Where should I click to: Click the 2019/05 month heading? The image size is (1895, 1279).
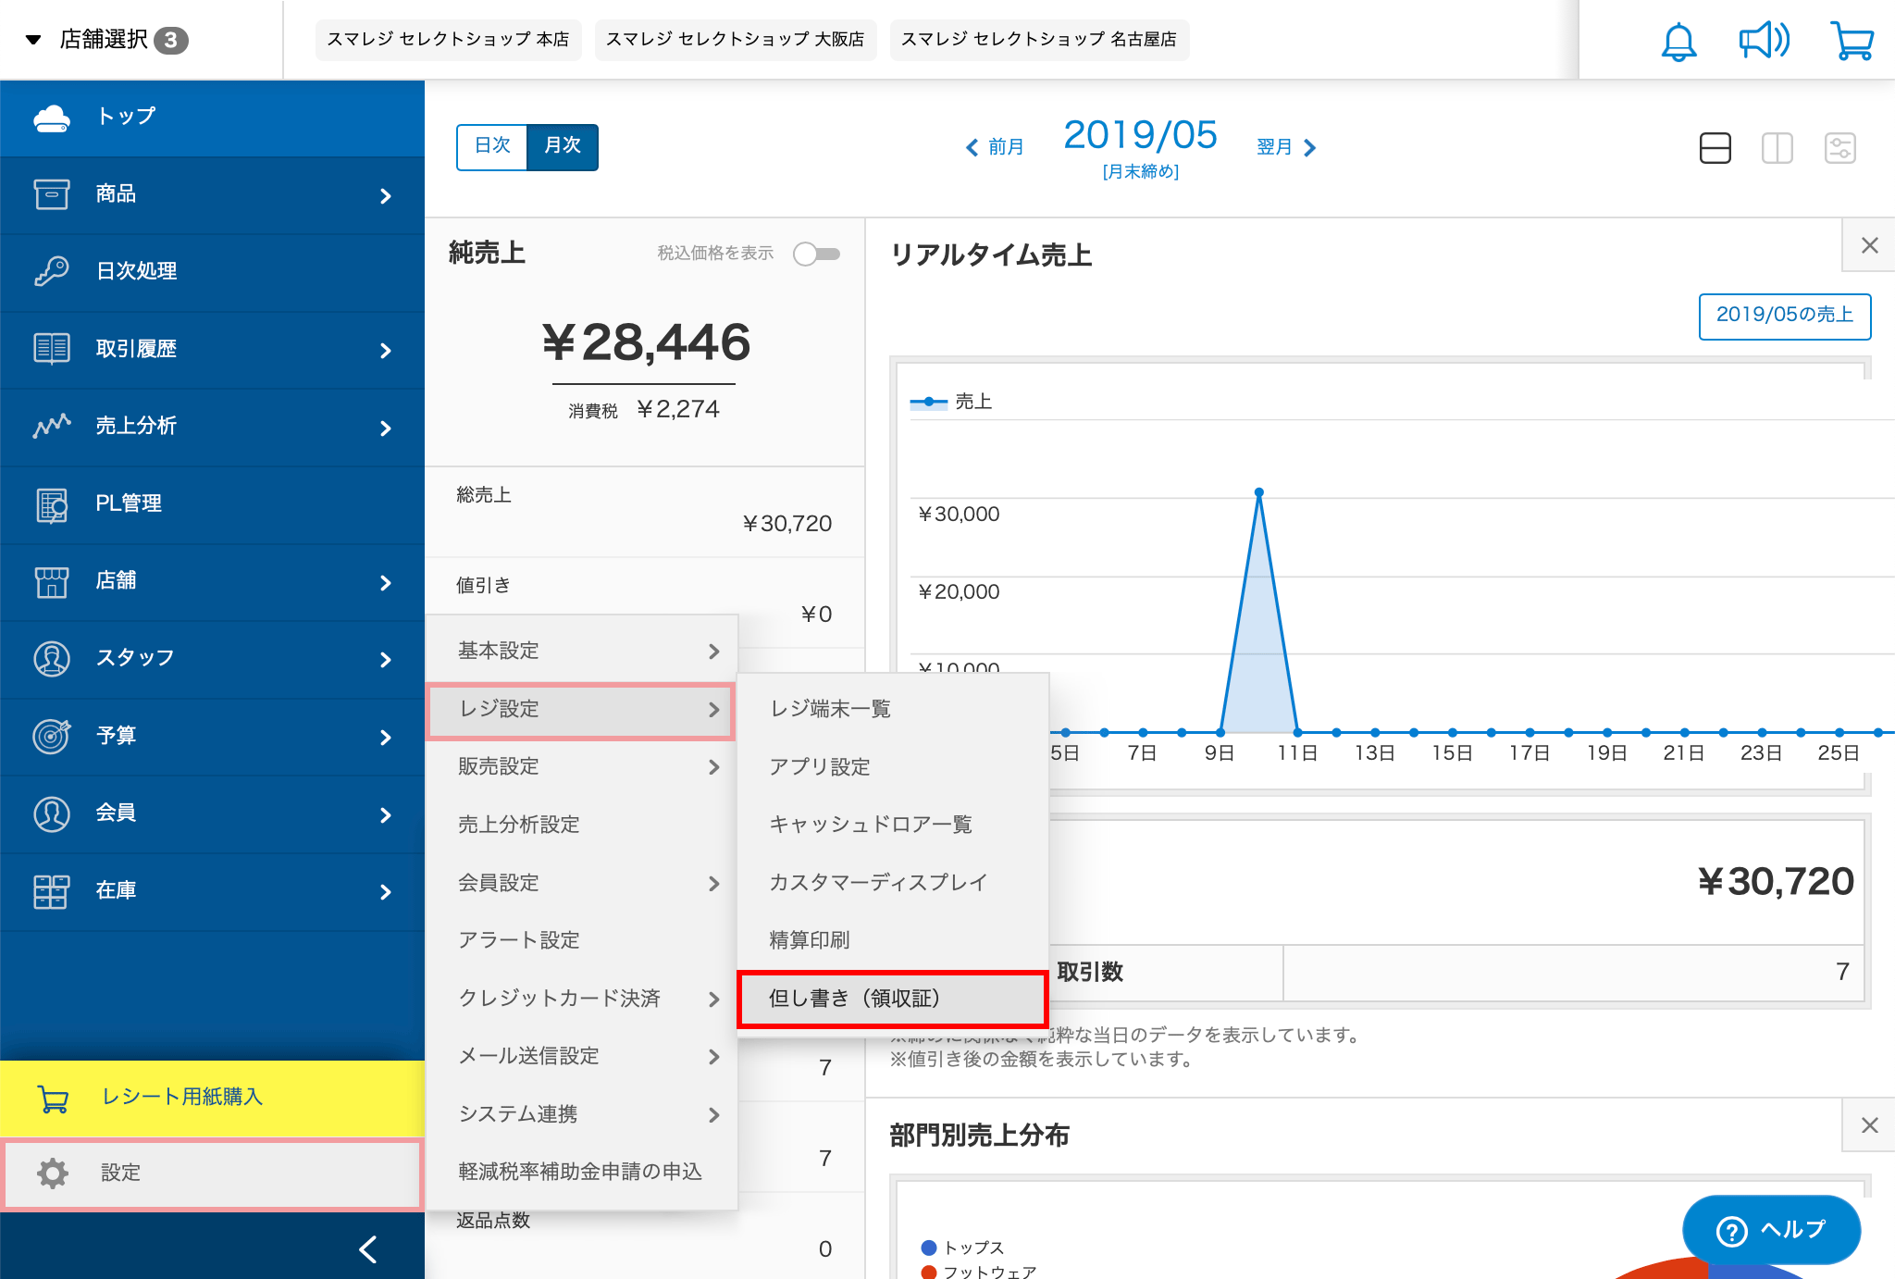(1140, 135)
